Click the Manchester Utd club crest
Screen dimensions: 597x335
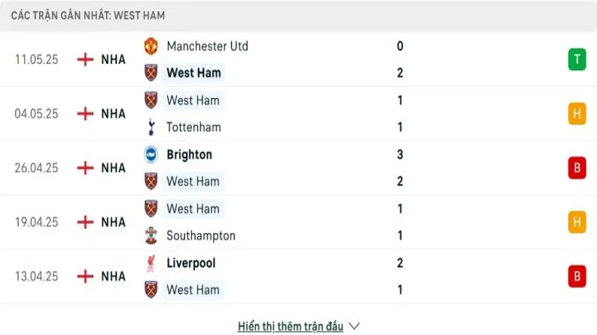click(x=151, y=46)
